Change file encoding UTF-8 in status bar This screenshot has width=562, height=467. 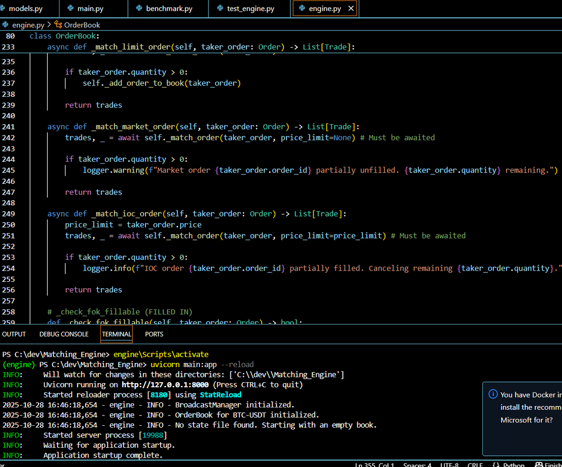pos(450,465)
